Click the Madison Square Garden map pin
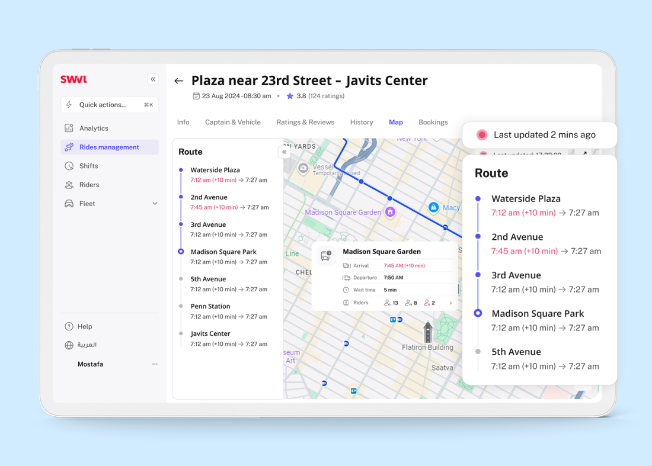Screen dimensions: 652x466 [390, 212]
